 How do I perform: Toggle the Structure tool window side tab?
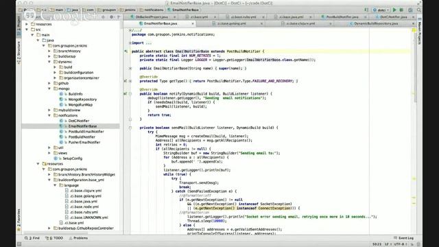(19, 52)
